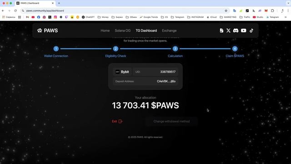
Task: Select step 3 Calculation circle
Action: pos(175,49)
